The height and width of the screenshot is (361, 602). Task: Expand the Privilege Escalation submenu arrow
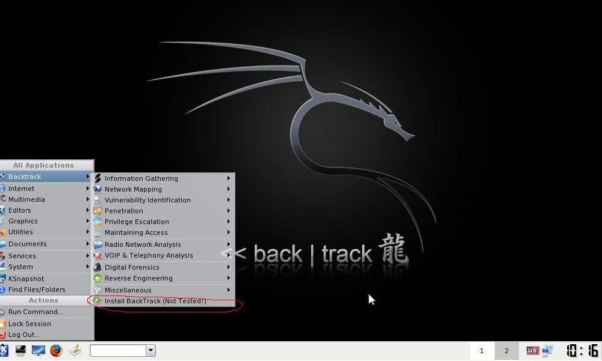click(228, 222)
